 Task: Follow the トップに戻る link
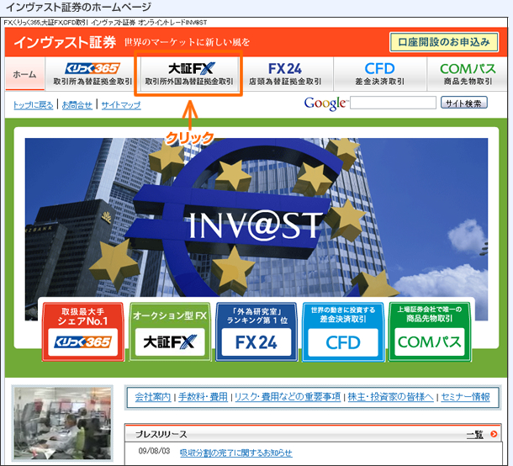click(x=33, y=105)
